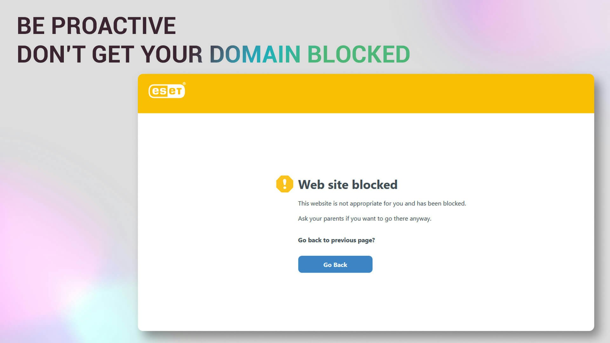Image resolution: width=610 pixels, height=343 pixels.
Task: Click the empty yellow ESET header banner
Action: [x=381, y=94]
